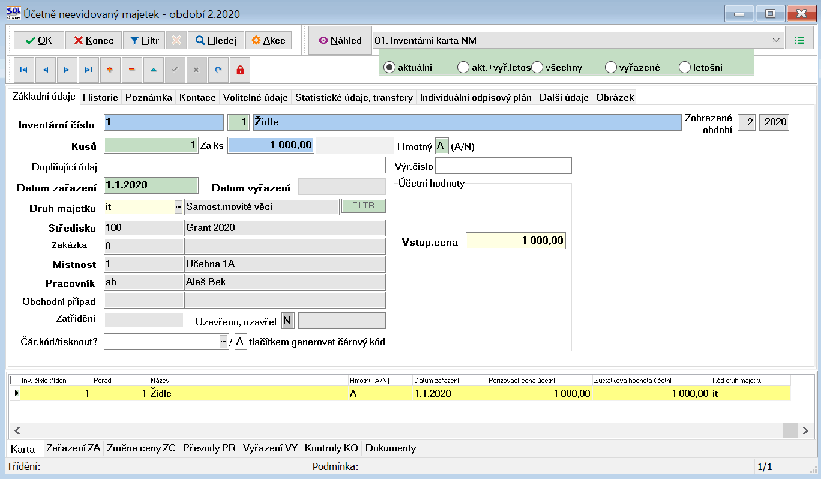This screenshot has height=479, width=821.
Task: Click the edit record triangle icon
Action: 153,70
